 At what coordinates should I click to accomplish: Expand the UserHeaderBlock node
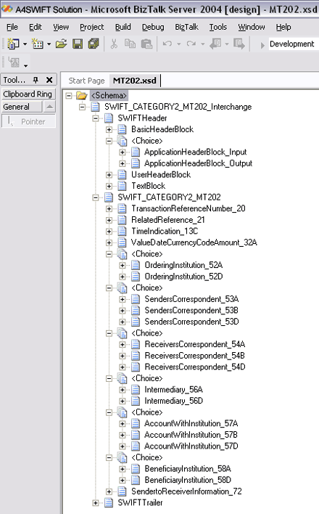click(109, 175)
